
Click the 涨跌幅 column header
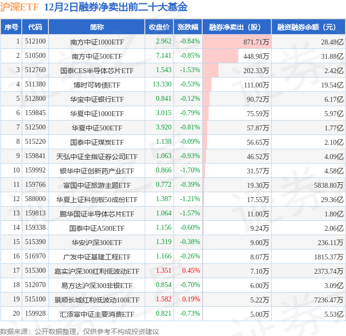pyautogui.click(x=188, y=27)
